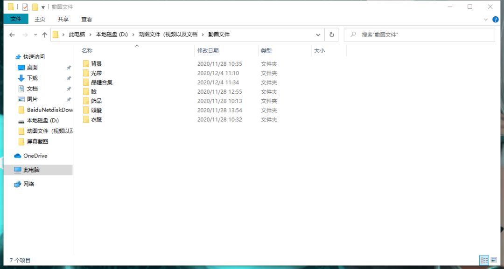Switch to details view layout icon
Screen dimensions: 504x269
[x=484, y=260]
